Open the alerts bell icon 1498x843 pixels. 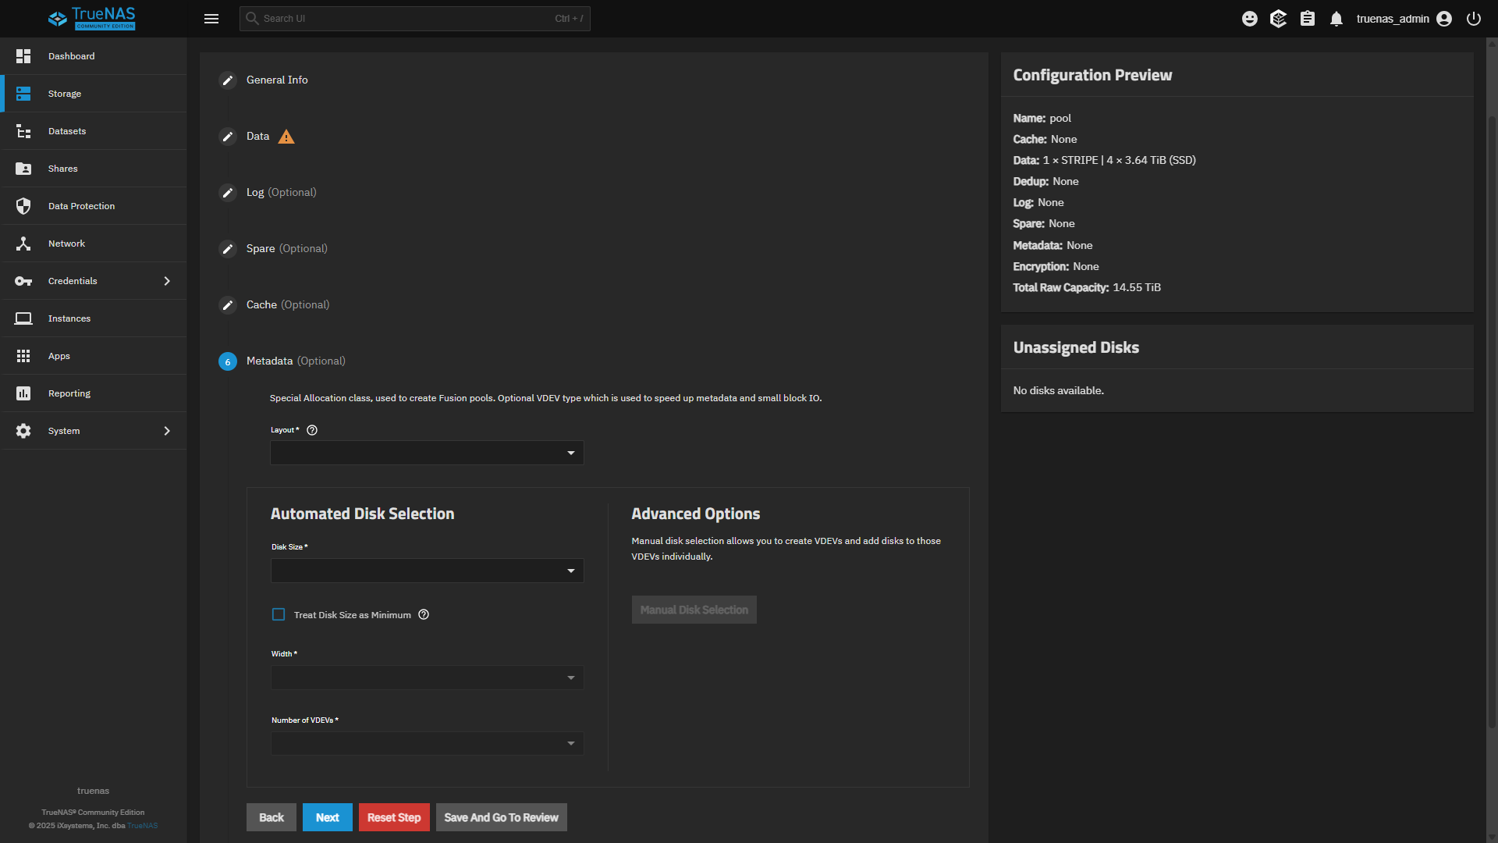point(1336,19)
